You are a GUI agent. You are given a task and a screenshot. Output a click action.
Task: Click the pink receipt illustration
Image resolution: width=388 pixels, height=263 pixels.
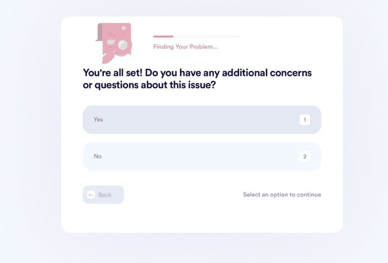pos(114,42)
